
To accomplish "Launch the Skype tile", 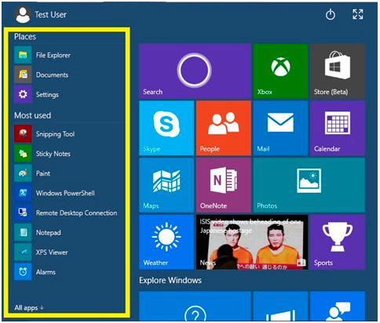I will (166, 128).
